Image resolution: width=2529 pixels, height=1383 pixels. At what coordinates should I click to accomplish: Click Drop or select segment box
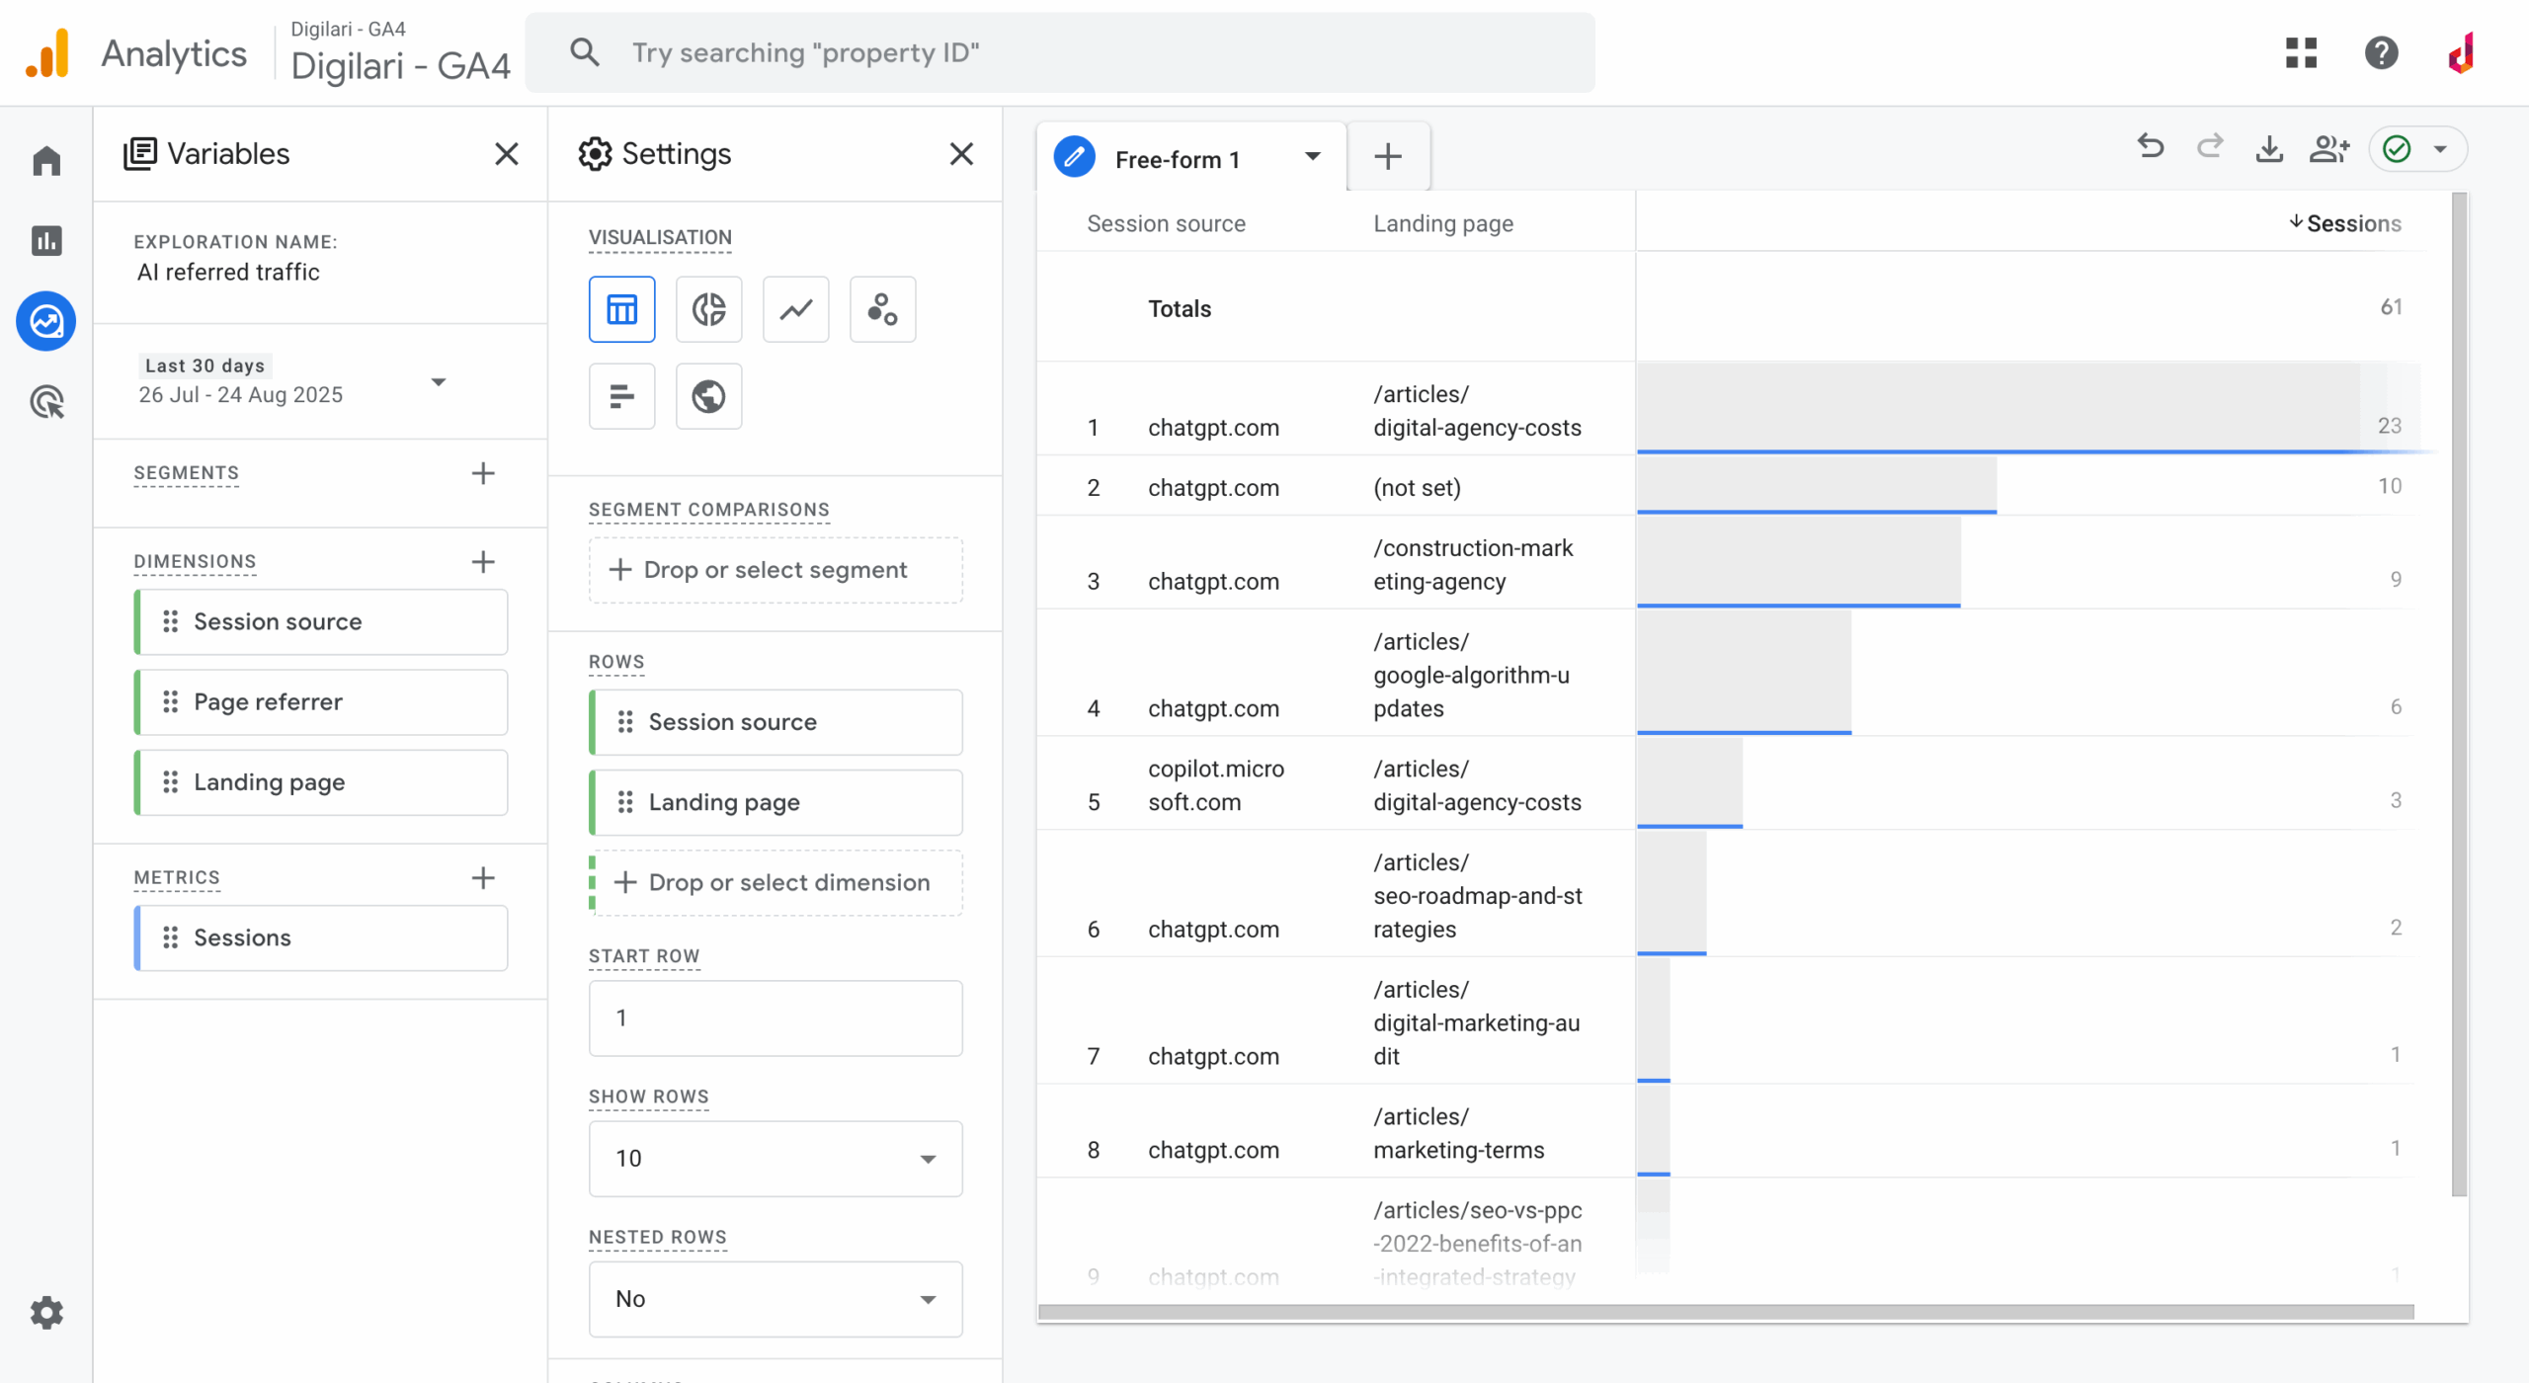(x=775, y=570)
